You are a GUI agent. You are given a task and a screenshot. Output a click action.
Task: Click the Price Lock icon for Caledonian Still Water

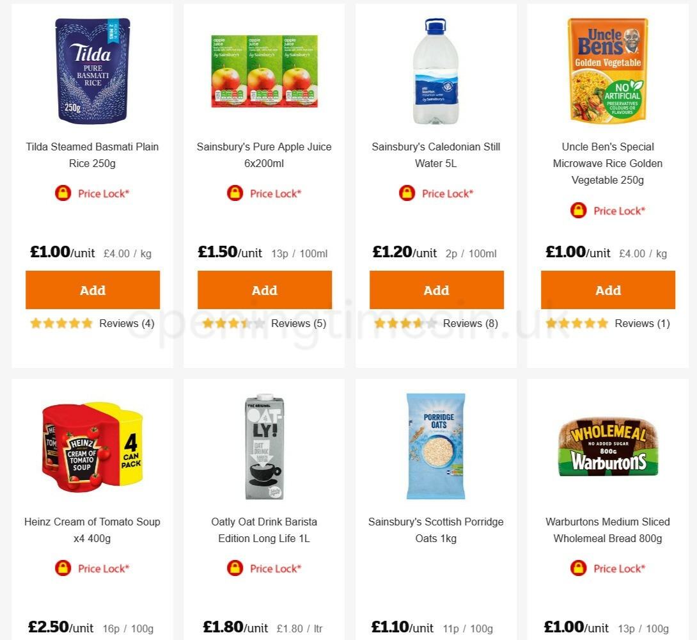click(x=407, y=193)
